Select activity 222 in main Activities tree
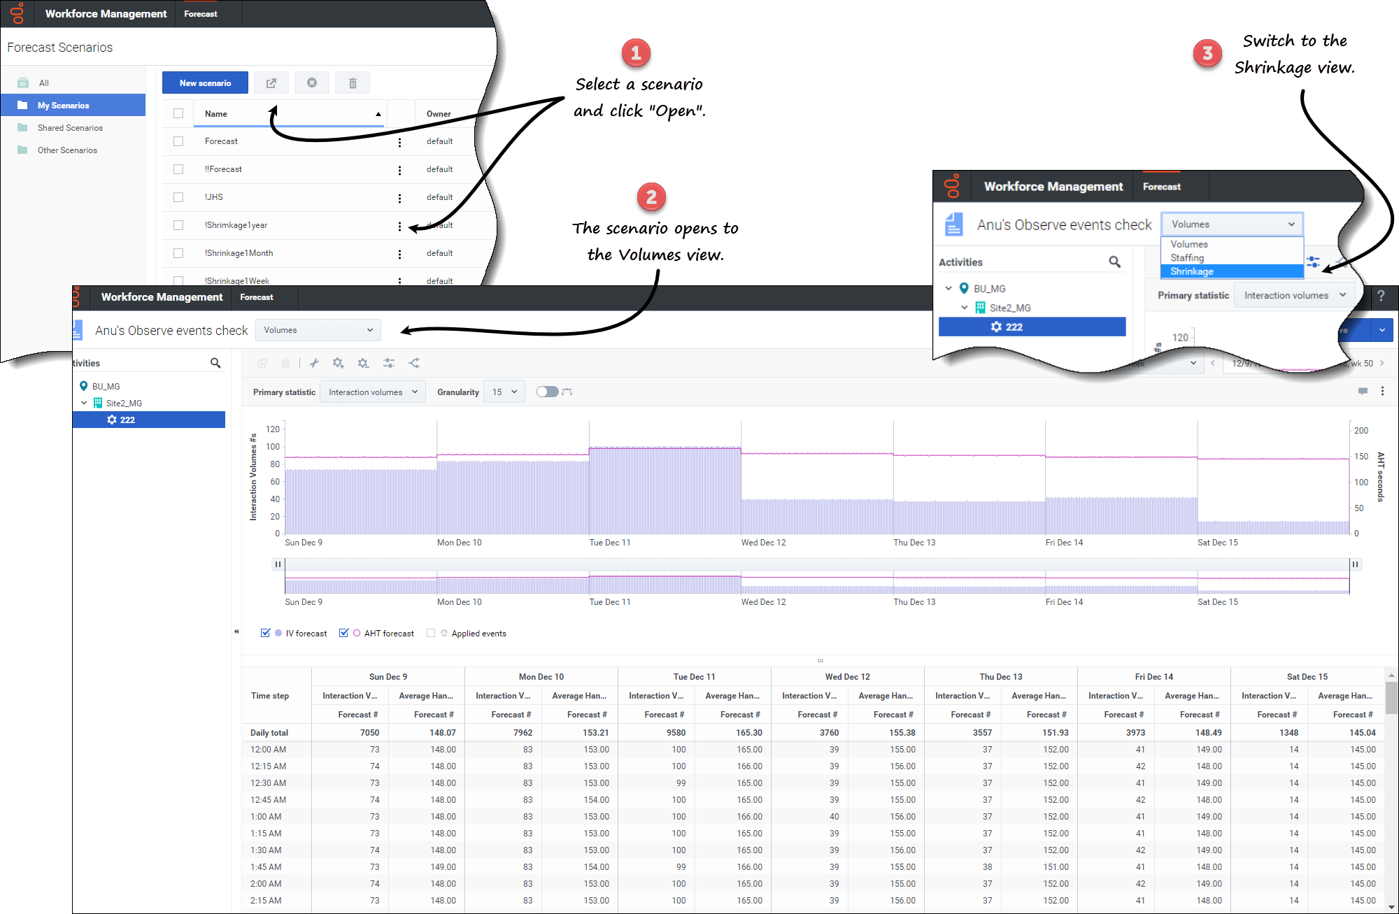Viewport: 1399px width, 914px height. (149, 420)
